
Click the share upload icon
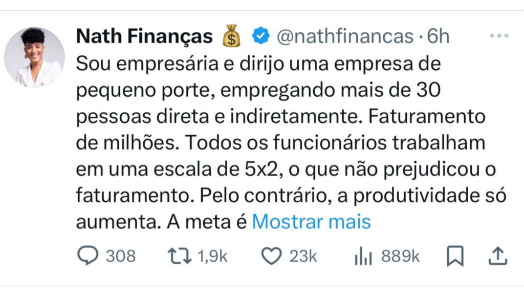[x=497, y=256]
